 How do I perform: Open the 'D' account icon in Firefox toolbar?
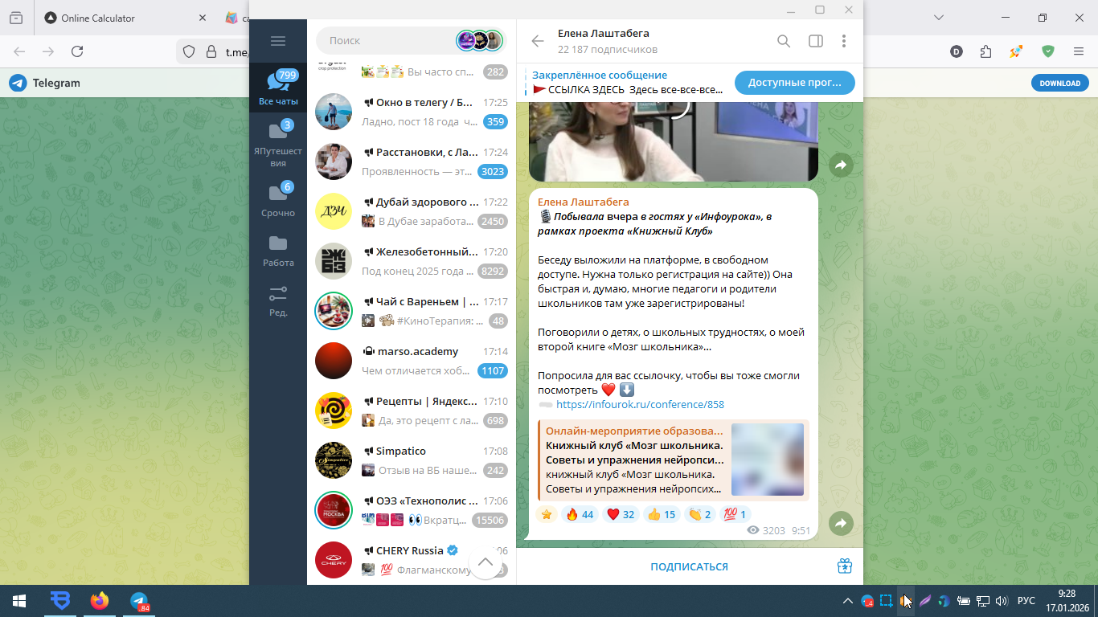[x=957, y=51]
